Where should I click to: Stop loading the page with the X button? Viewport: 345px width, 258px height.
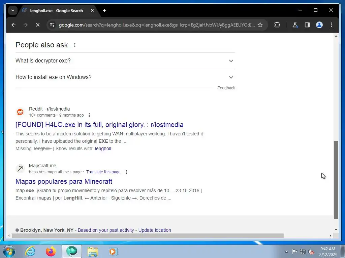click(x=38, y=25)
